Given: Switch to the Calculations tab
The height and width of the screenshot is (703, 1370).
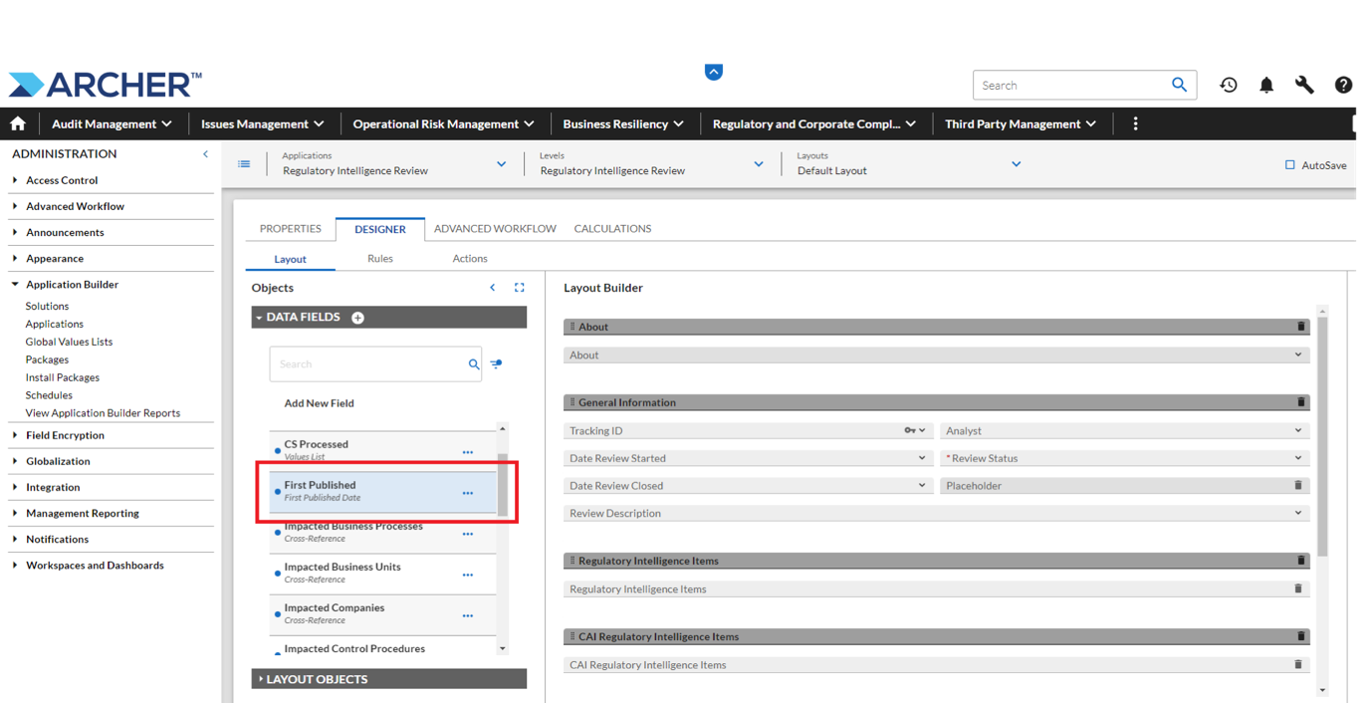Looking at the screenshot, I should [612, 229].
